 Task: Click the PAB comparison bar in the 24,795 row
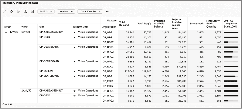tap(231, 42)
